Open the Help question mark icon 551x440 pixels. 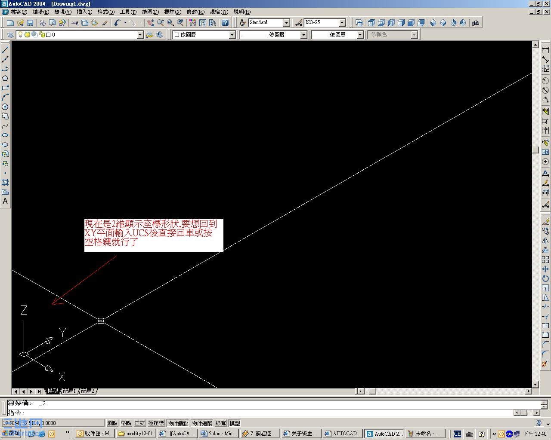coord(225,23)
